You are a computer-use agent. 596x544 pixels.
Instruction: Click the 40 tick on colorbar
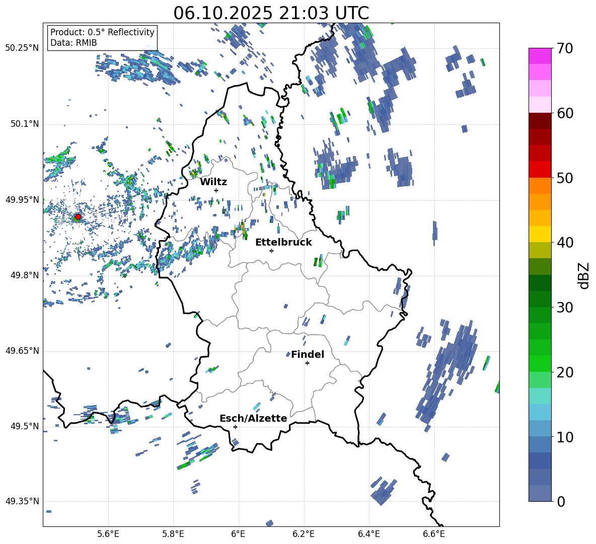565,243
